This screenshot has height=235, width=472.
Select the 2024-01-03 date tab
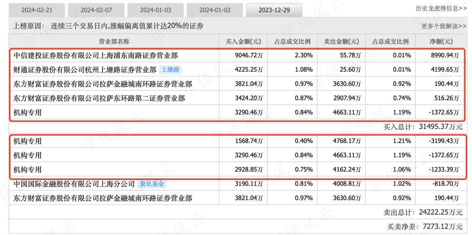click(155, 10)
